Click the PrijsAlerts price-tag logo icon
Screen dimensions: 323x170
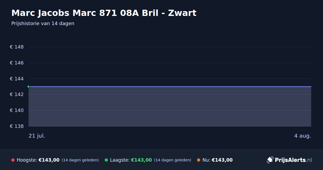[x=270, y=160]
